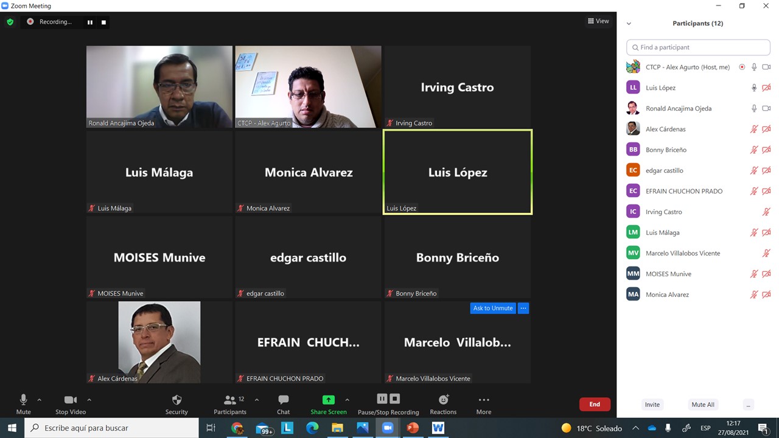Image resolution: width=779 pixels, height=438 pixels.
Task: Click the green encryption shield icon
Action: pos(10,22)
